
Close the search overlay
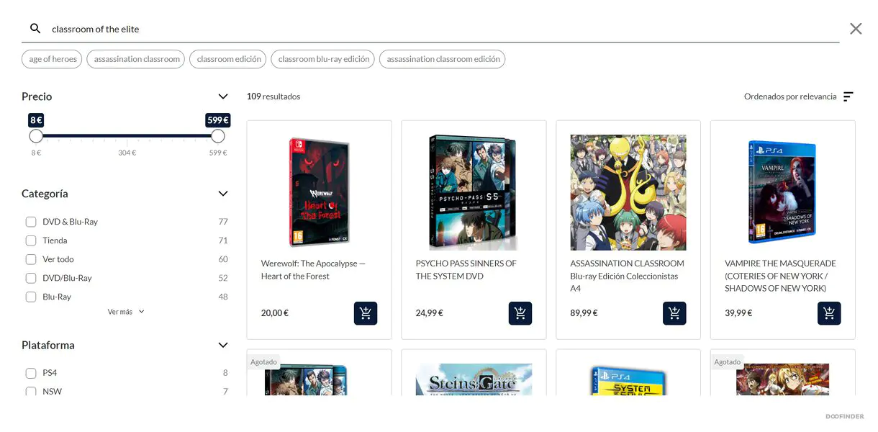tap(856, 29)
